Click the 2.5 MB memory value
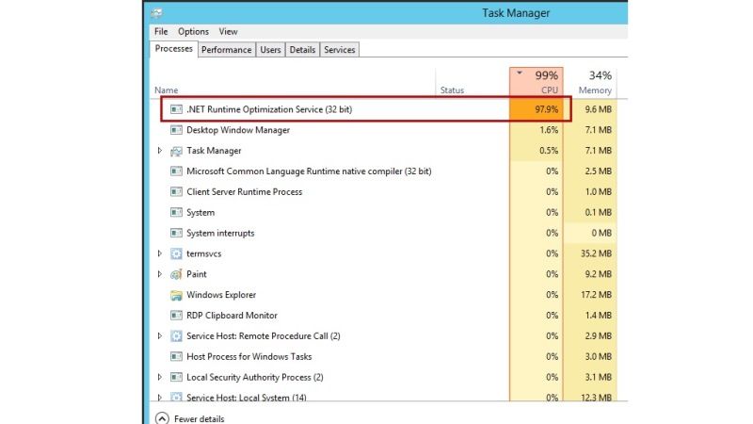Image resolution: width=753 pixels, height=424 pixels. (598, 171)
